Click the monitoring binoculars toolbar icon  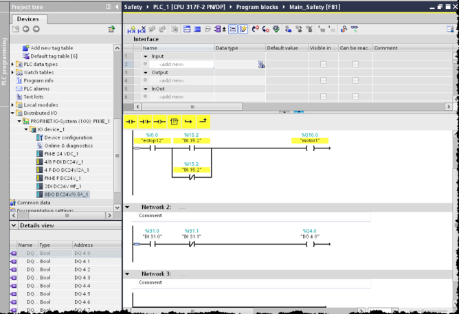pyautogui.click(x=344, y=29)
